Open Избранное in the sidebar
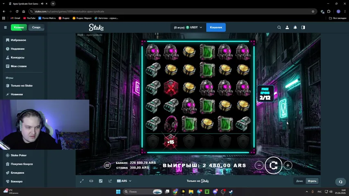 (18, 40)
